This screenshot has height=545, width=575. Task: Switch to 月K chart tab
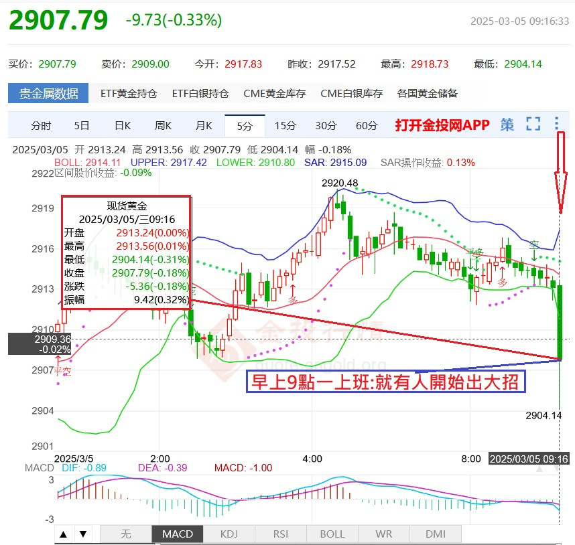click(x=204, y=126)
